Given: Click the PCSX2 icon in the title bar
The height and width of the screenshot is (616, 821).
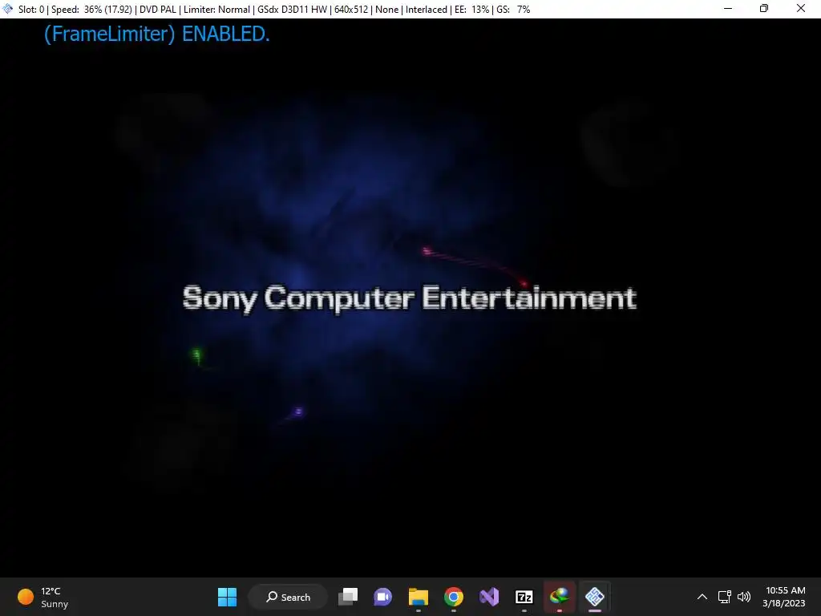Looking at the screenshot, I should 7,9.
